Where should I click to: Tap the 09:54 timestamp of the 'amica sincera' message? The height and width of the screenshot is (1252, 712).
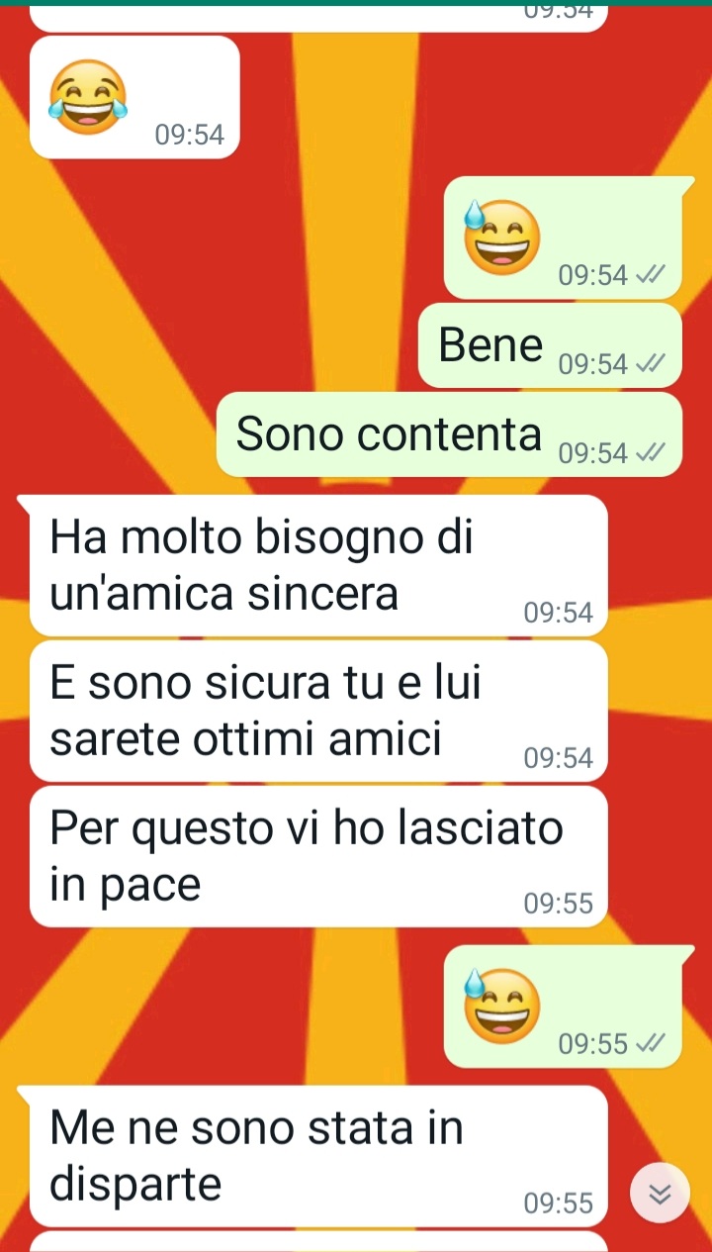coord(559,614)
